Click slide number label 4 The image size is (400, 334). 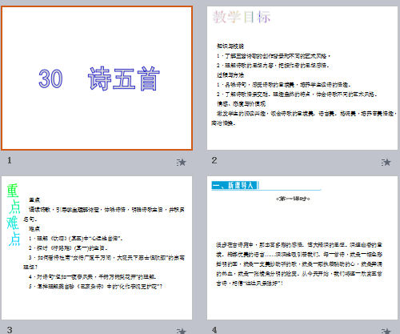[214, 330]
